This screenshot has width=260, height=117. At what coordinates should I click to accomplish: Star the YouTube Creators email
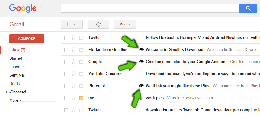click(73, 74)
